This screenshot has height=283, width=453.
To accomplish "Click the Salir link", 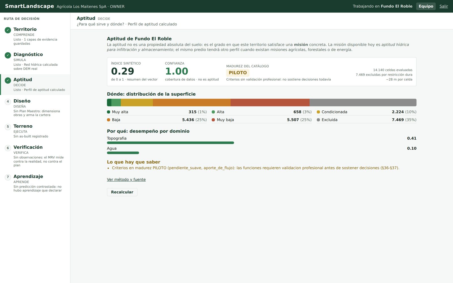I will [x=444, y=6].
